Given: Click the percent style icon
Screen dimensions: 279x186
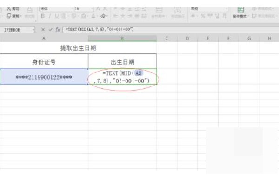Looking at the screenshot, I should (x=203, y=16).
